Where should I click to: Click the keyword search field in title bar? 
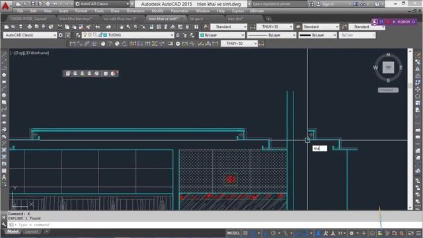[x=279, y=4]
